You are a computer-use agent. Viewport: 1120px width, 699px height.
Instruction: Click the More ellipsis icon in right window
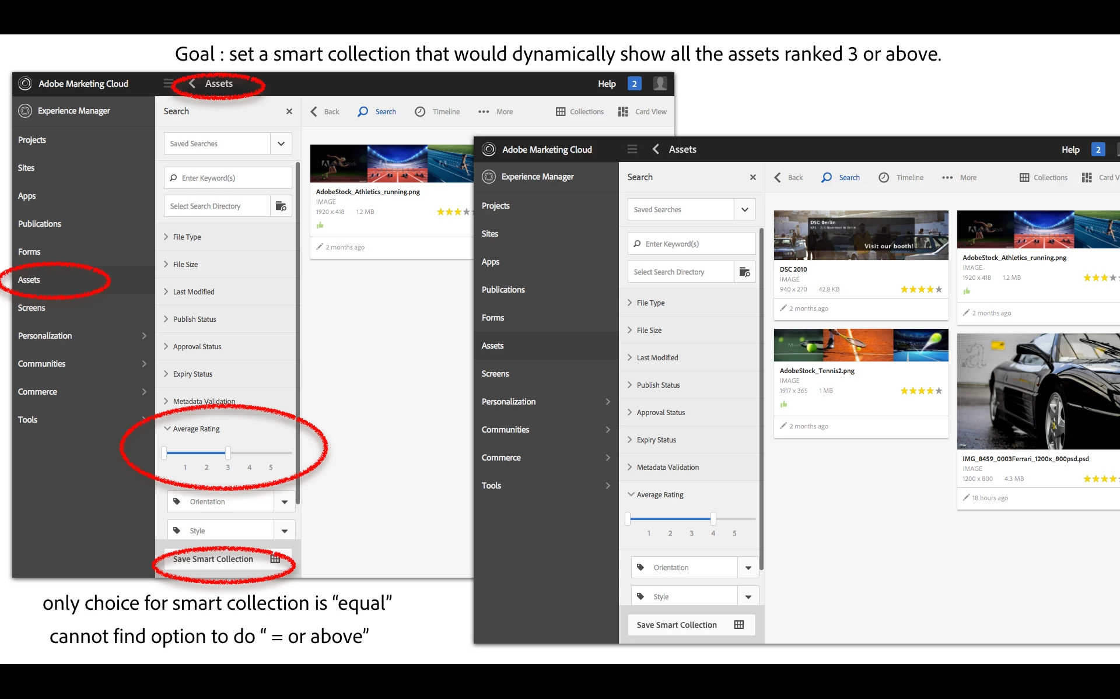[x=947, y=177]
